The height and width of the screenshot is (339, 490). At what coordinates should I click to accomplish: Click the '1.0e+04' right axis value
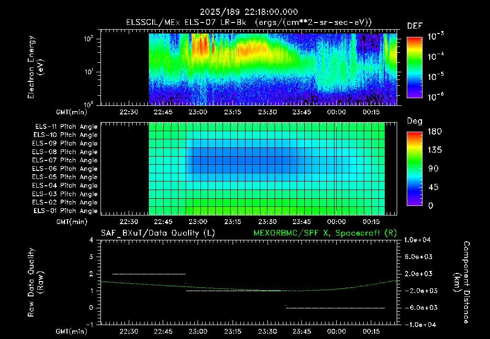pos(417,240)
